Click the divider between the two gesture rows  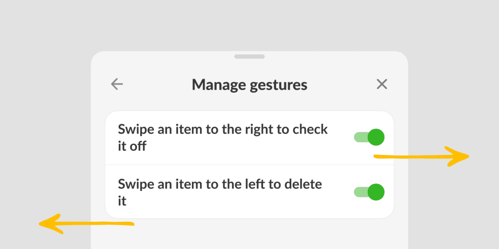tap(249, 165)
